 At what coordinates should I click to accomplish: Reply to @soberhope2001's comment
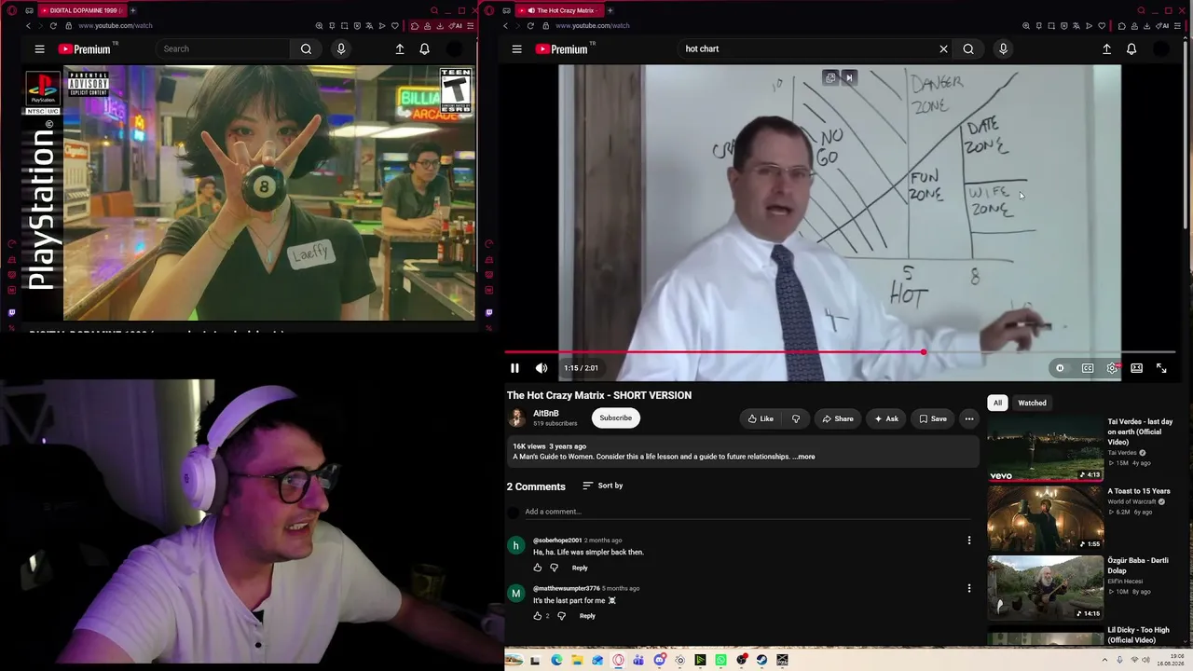(x=580, y=568)
